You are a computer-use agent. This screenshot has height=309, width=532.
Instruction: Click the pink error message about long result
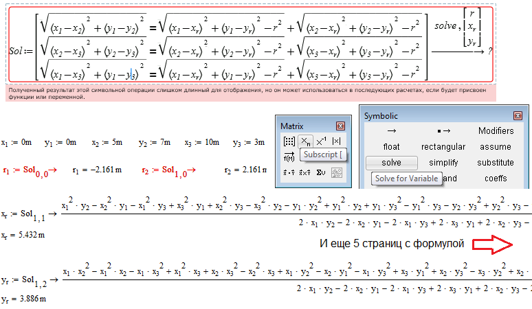[250, 93]
